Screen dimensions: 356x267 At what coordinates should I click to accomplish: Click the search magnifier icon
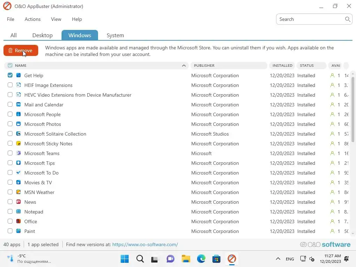click(347, 19)
